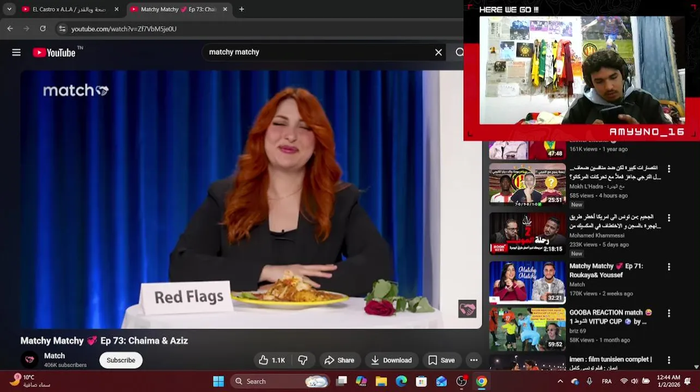700x392 pixels.
Task: Open the Match channel avatar
Action: [29, 360]
